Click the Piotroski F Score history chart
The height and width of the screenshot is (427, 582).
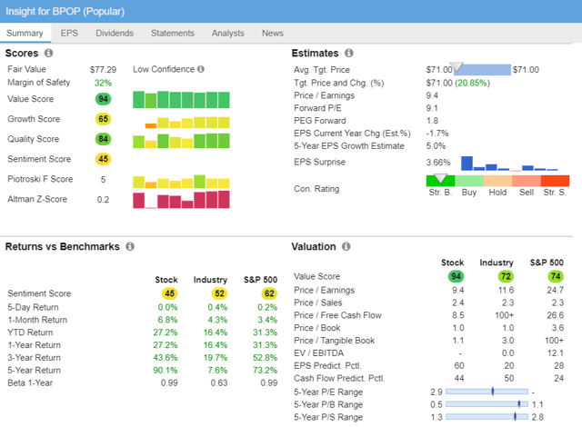click(x=181, y=182)
